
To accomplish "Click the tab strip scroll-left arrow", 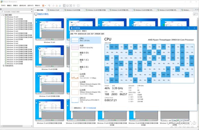I will 196,10.
